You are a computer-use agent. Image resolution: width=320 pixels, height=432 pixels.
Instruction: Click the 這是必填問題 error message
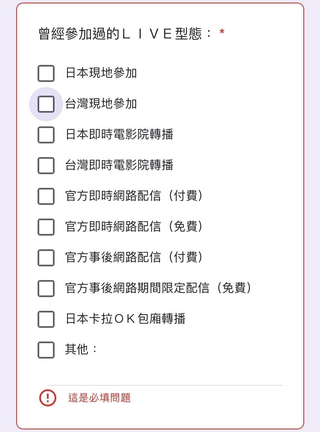tap(99, 398)
